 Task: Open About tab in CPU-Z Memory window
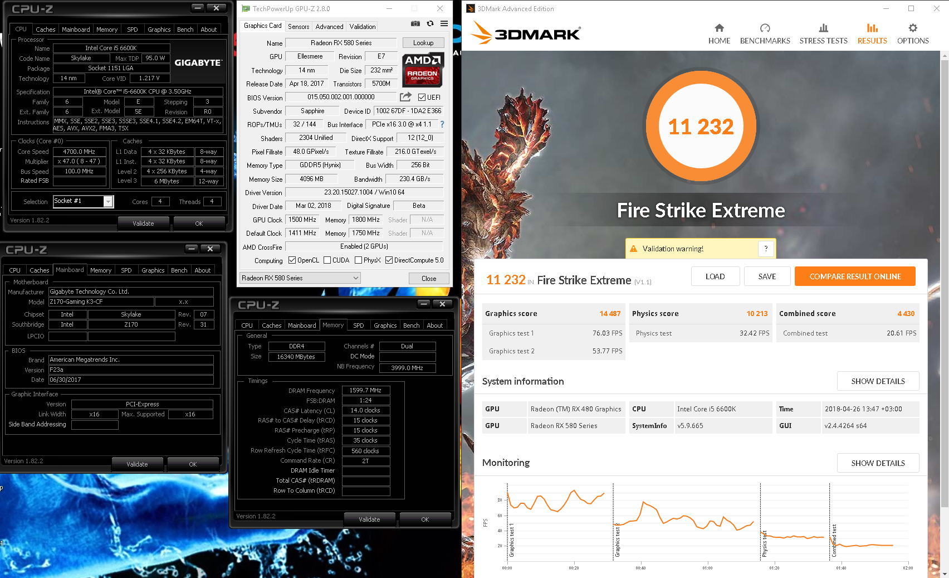(x=435, y=326)
